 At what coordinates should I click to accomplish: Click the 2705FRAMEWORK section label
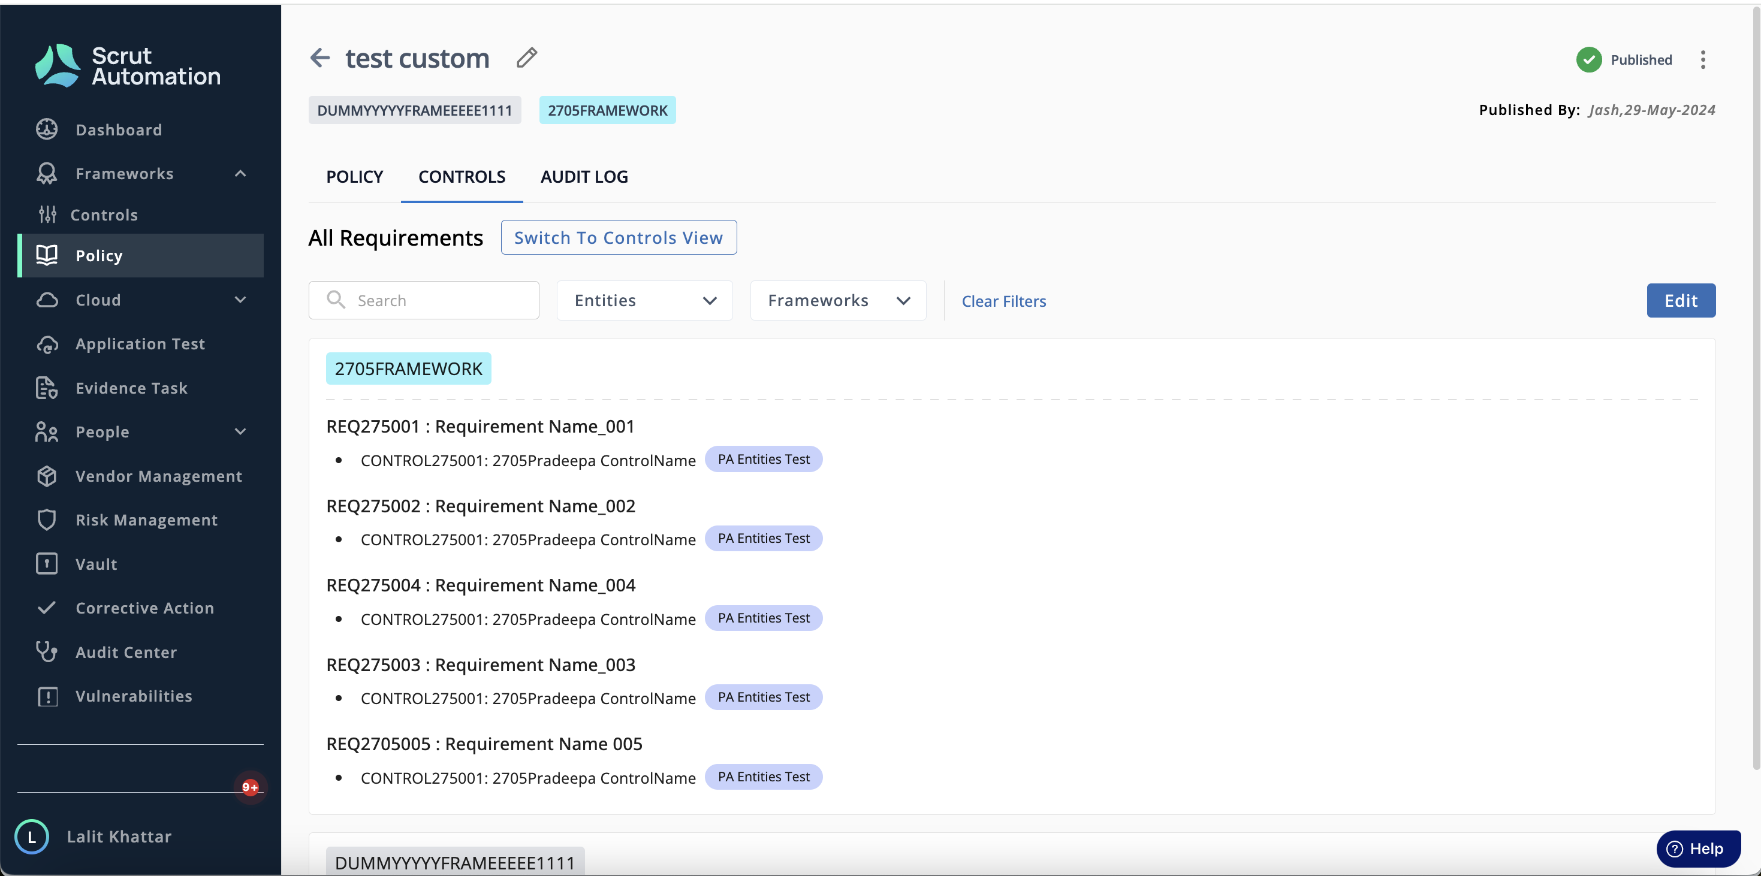(408, 369)
